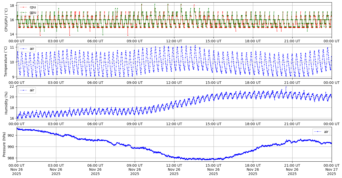This screenshot has height=178, width=342.
Task: Click the Temperature (°C) y-axis label
Action: 6,61
